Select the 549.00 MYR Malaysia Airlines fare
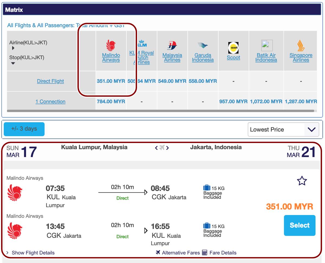325x263 pixels. 172,81
